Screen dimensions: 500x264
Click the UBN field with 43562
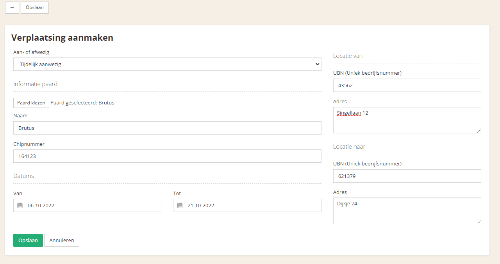coord(407,85)
